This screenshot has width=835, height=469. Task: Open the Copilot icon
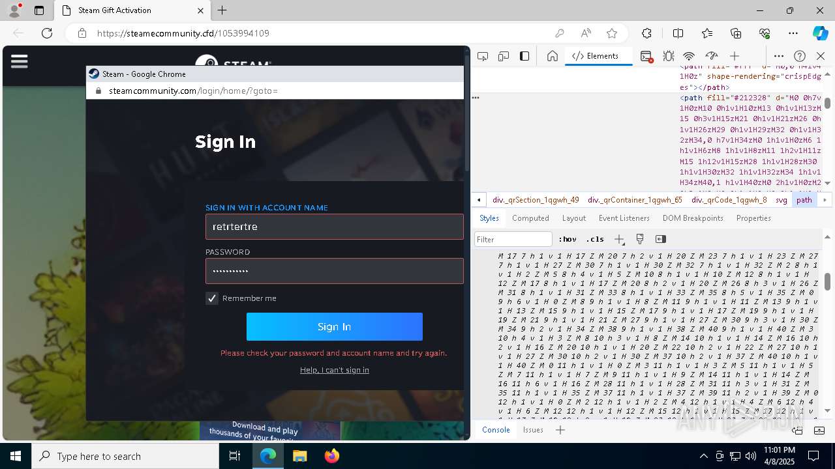(x=821, y=33)
